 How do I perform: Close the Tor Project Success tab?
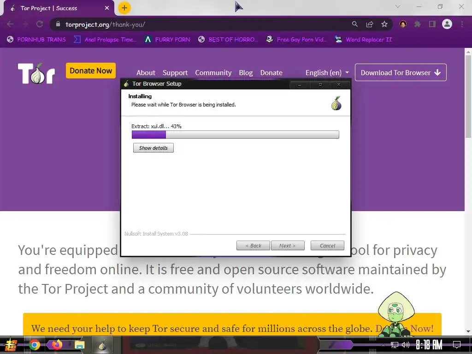click(107, 8)
